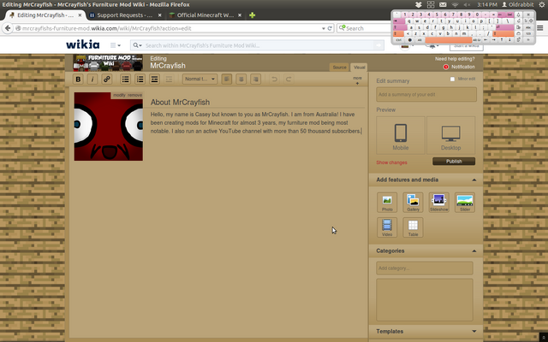This screenshot has width=548, height=342.
Task: Click the Show changes link
Action: click(x=391, y=162)
